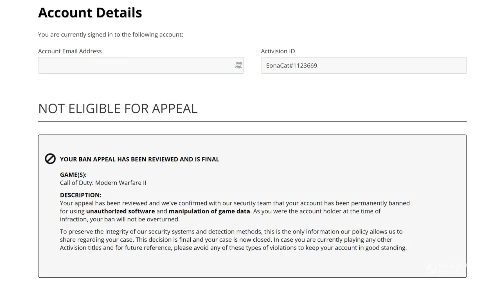Click the owl password manager icon
This screenshot has width=500, height=281.
coord(238,65)
